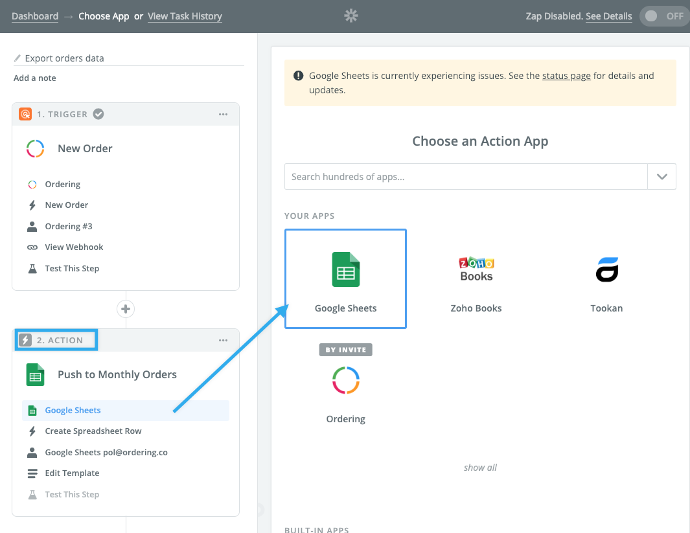The image size is (690, 533).
Task: Select the highlighted Google Sheets row in action
Action: [x=126, y=411]
